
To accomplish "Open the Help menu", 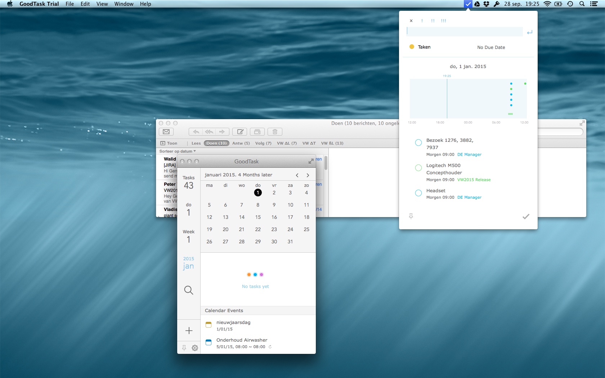I will tap(145, 4).
